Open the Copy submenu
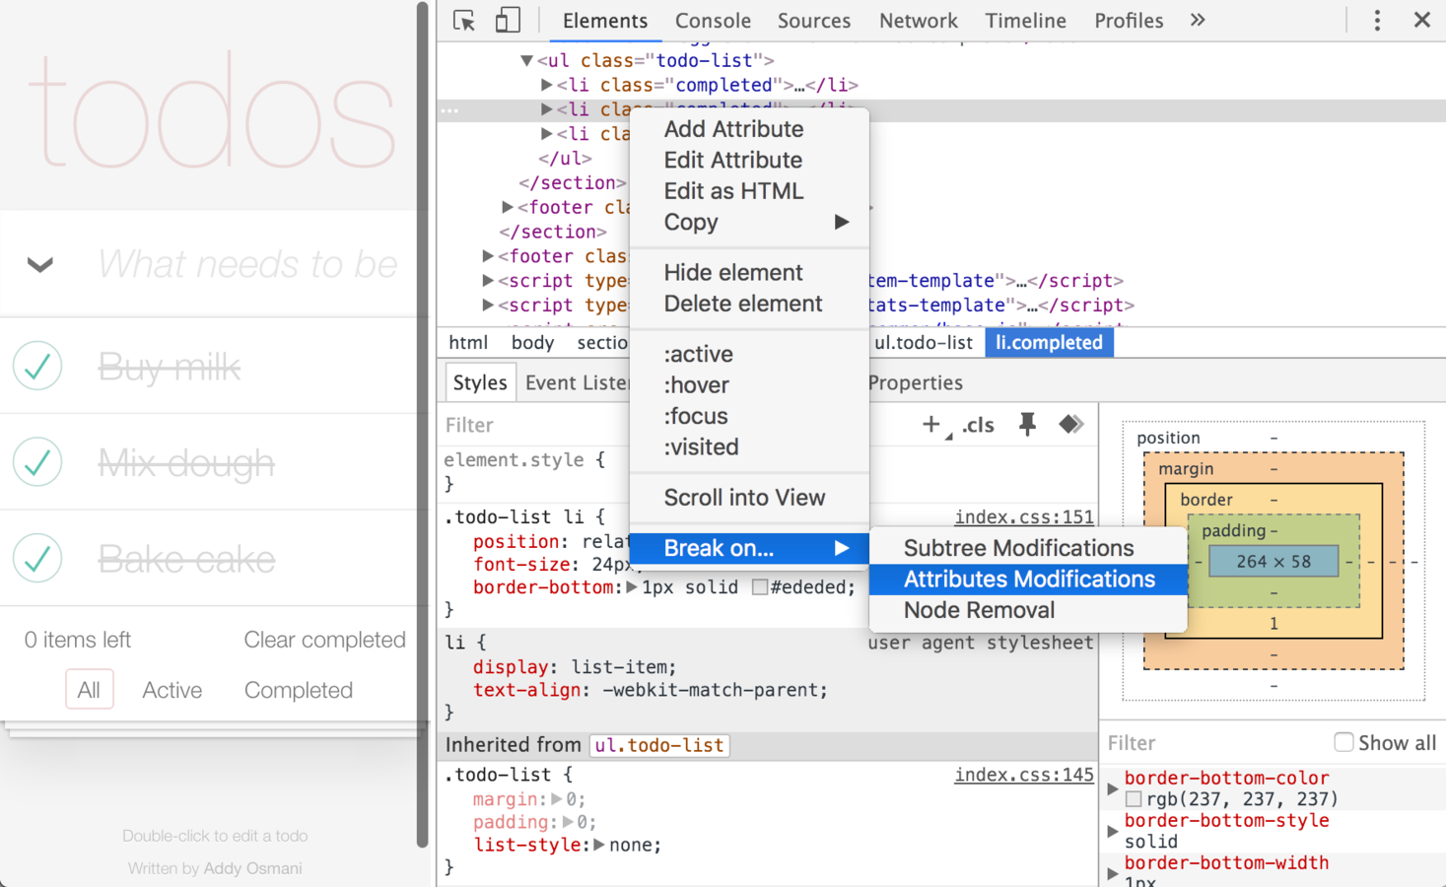The width and height of the screenshot is (1446, 887). (749, 222)
